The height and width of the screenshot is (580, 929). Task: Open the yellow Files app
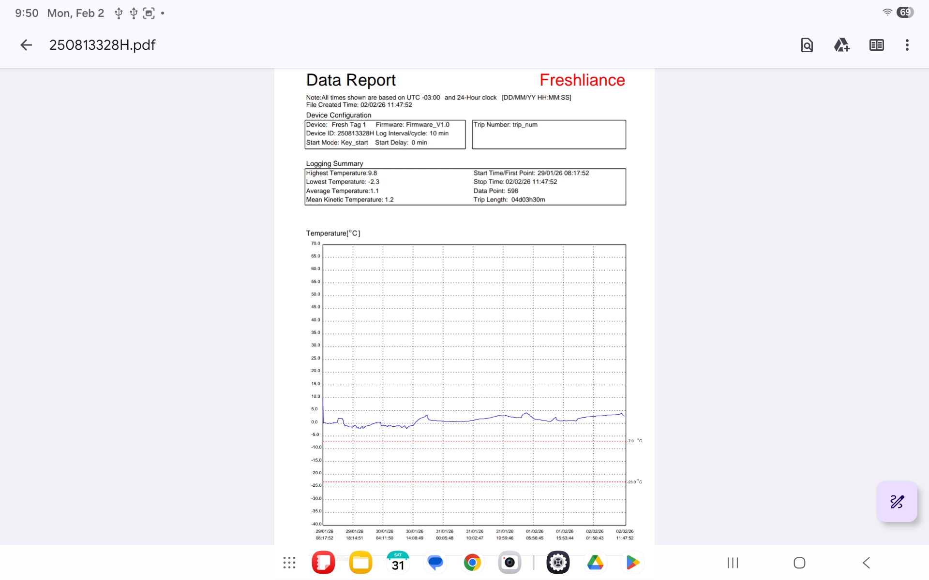pos(360,563)
